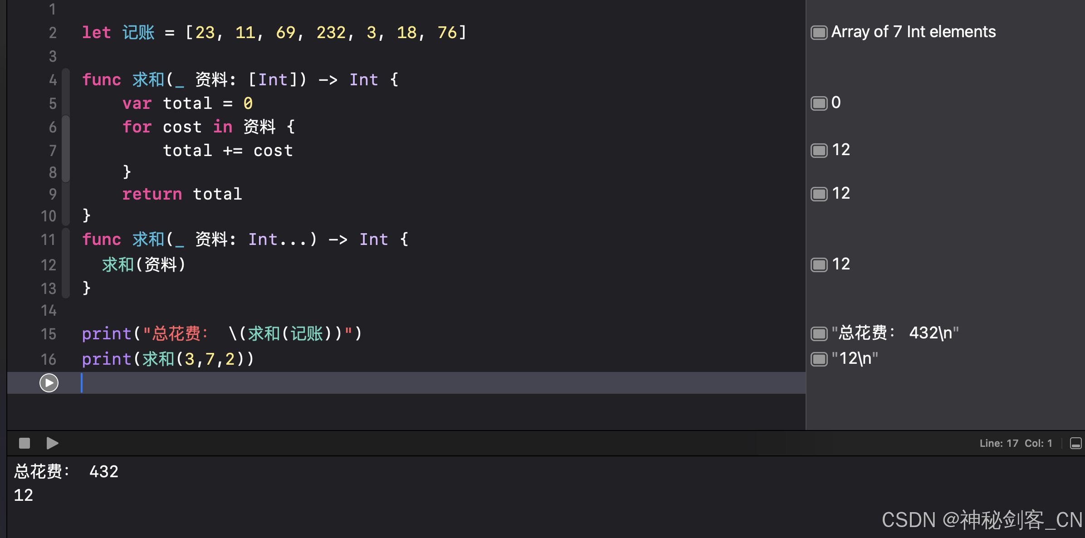
Task: Click the Line 17 Col 1 indicator
Action: [1015, 443]
